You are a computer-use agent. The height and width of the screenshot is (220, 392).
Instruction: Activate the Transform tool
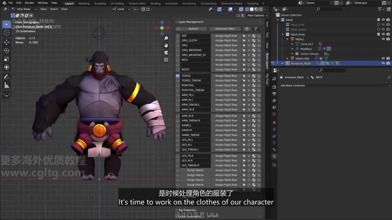(x=6, y=67)
